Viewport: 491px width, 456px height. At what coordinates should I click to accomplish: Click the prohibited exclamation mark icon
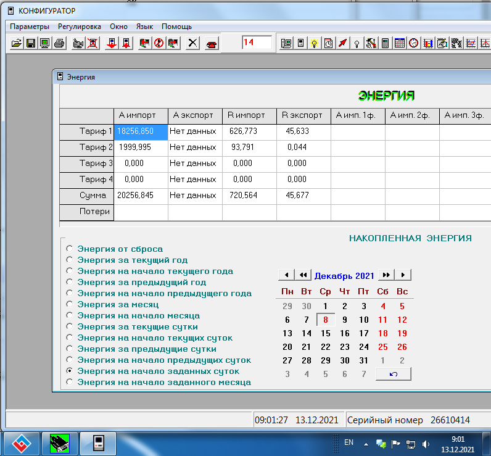pos(159,43)
